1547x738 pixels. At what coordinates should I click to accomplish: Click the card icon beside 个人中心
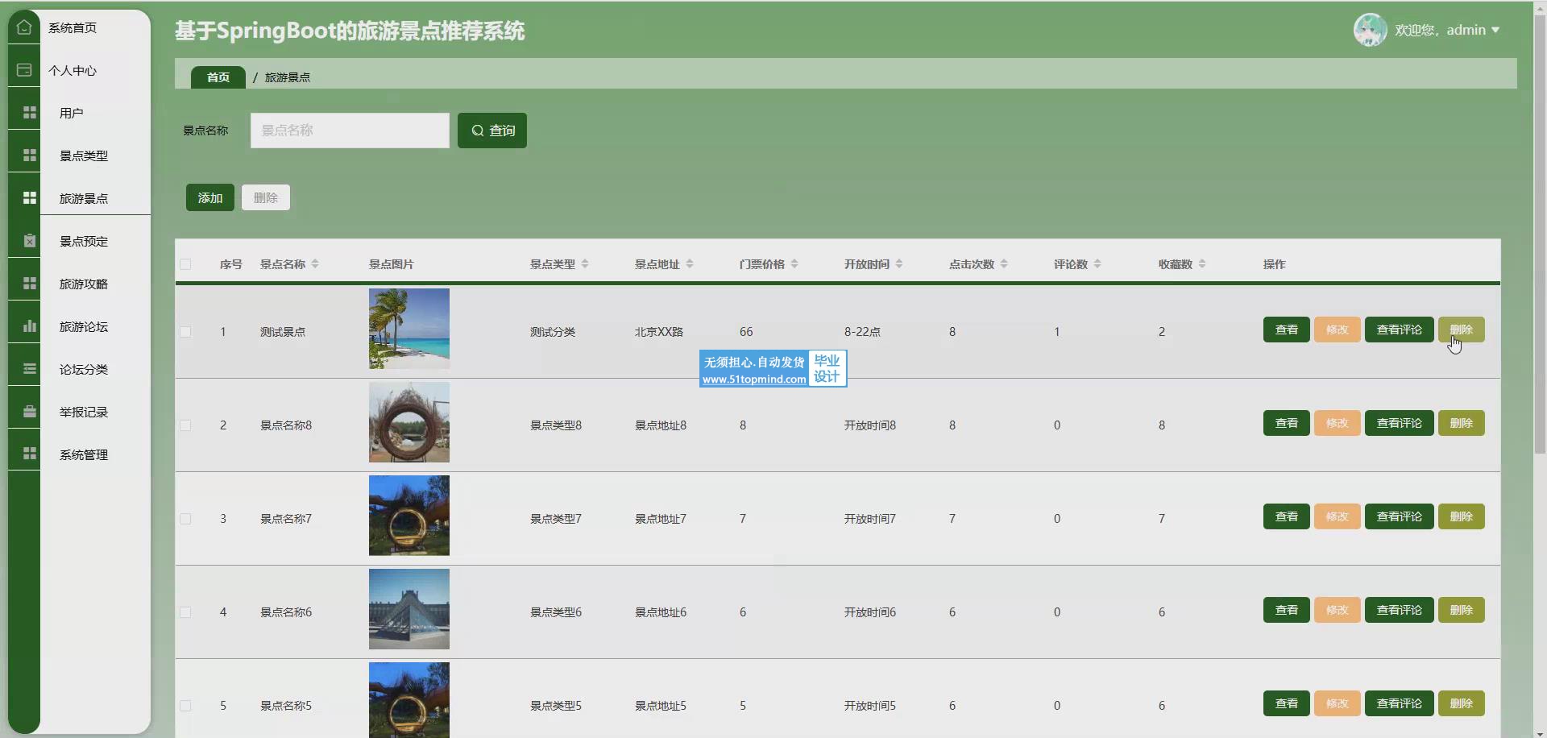click(24, 70)
